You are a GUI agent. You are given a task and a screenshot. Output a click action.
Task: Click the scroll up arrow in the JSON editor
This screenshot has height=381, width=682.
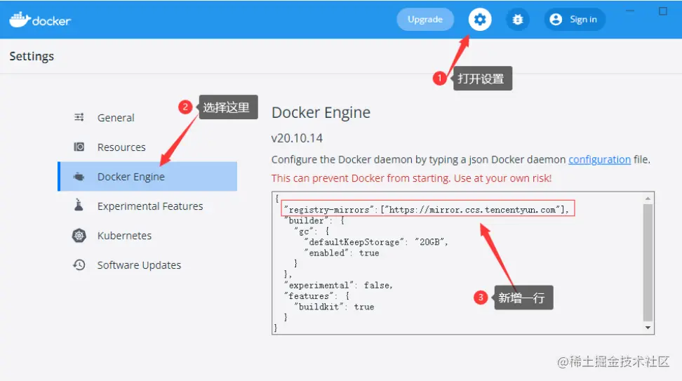point(648,199)
